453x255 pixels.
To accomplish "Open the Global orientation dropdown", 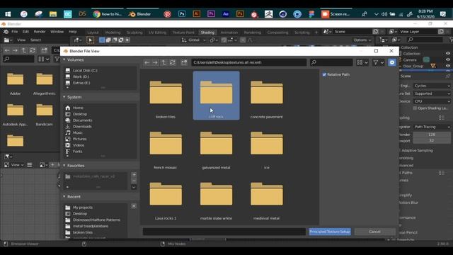I will [193, 40].
